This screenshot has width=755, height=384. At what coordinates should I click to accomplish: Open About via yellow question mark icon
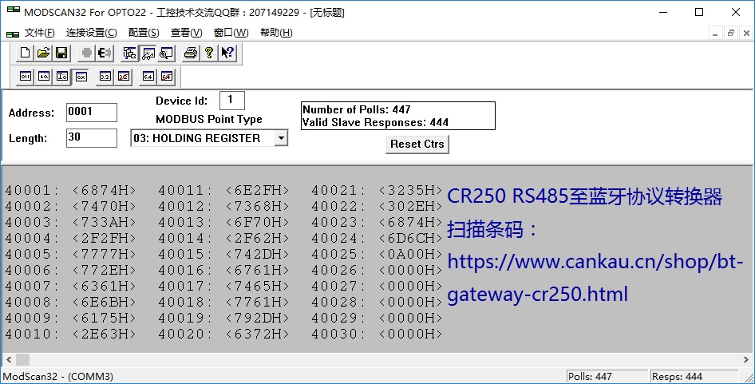point(209,53)
